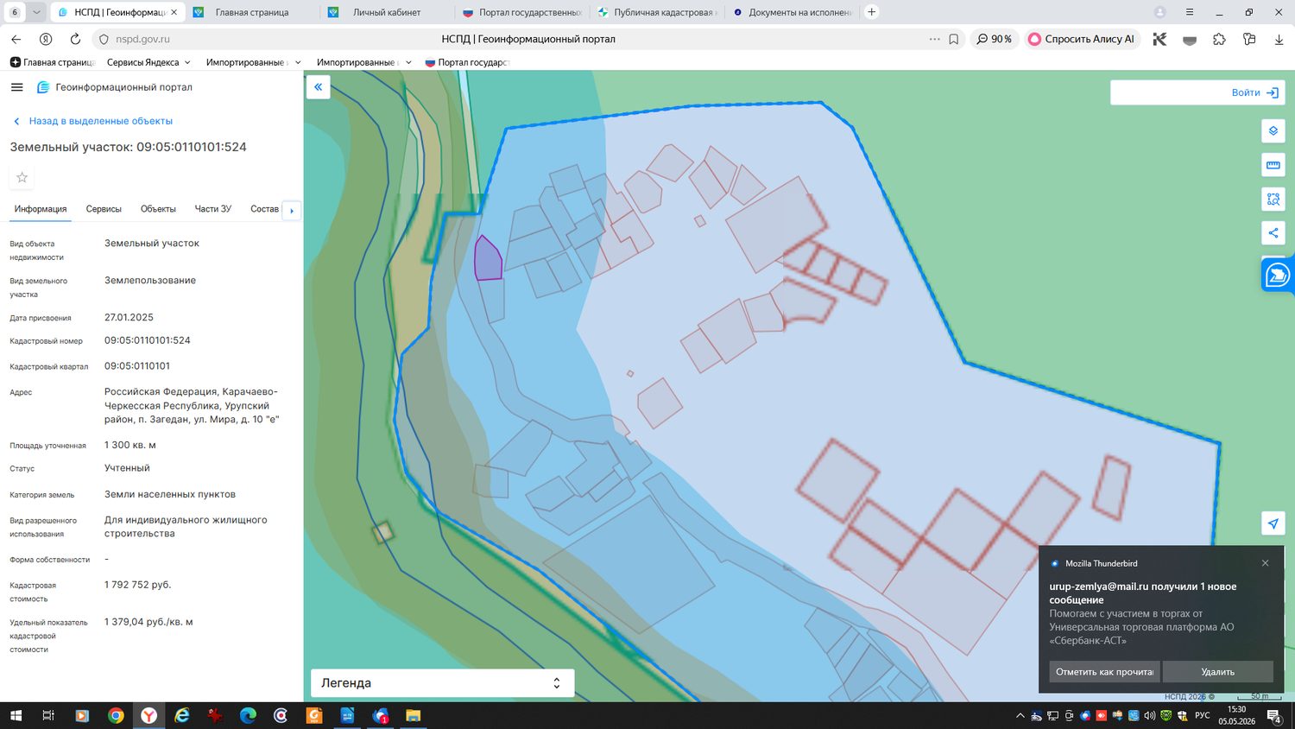1295x729 pixels.
Task: Open Сервисы Яндекса bookmark dropdown
Action: point(148,62)
